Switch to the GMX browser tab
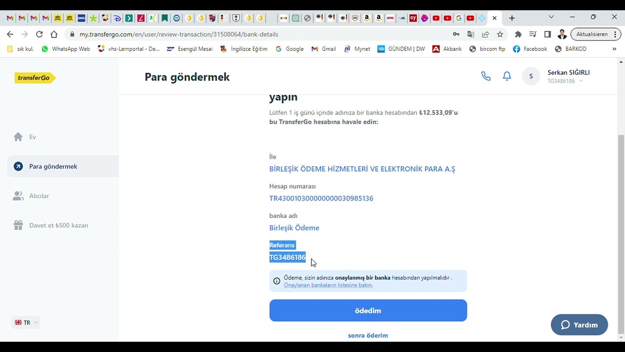The image size is (625, 352). point(81,18)
